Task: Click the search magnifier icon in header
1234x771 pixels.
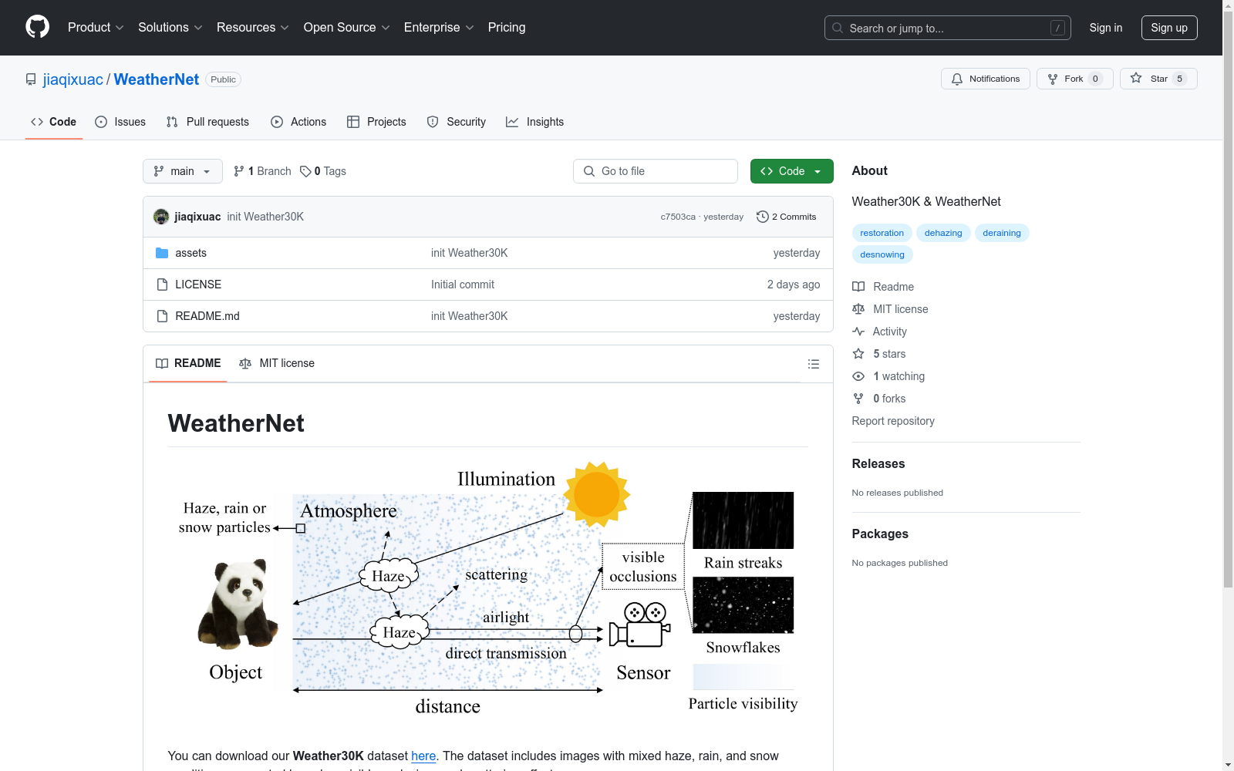Action: pyautogui.click(x=838, y=28)
